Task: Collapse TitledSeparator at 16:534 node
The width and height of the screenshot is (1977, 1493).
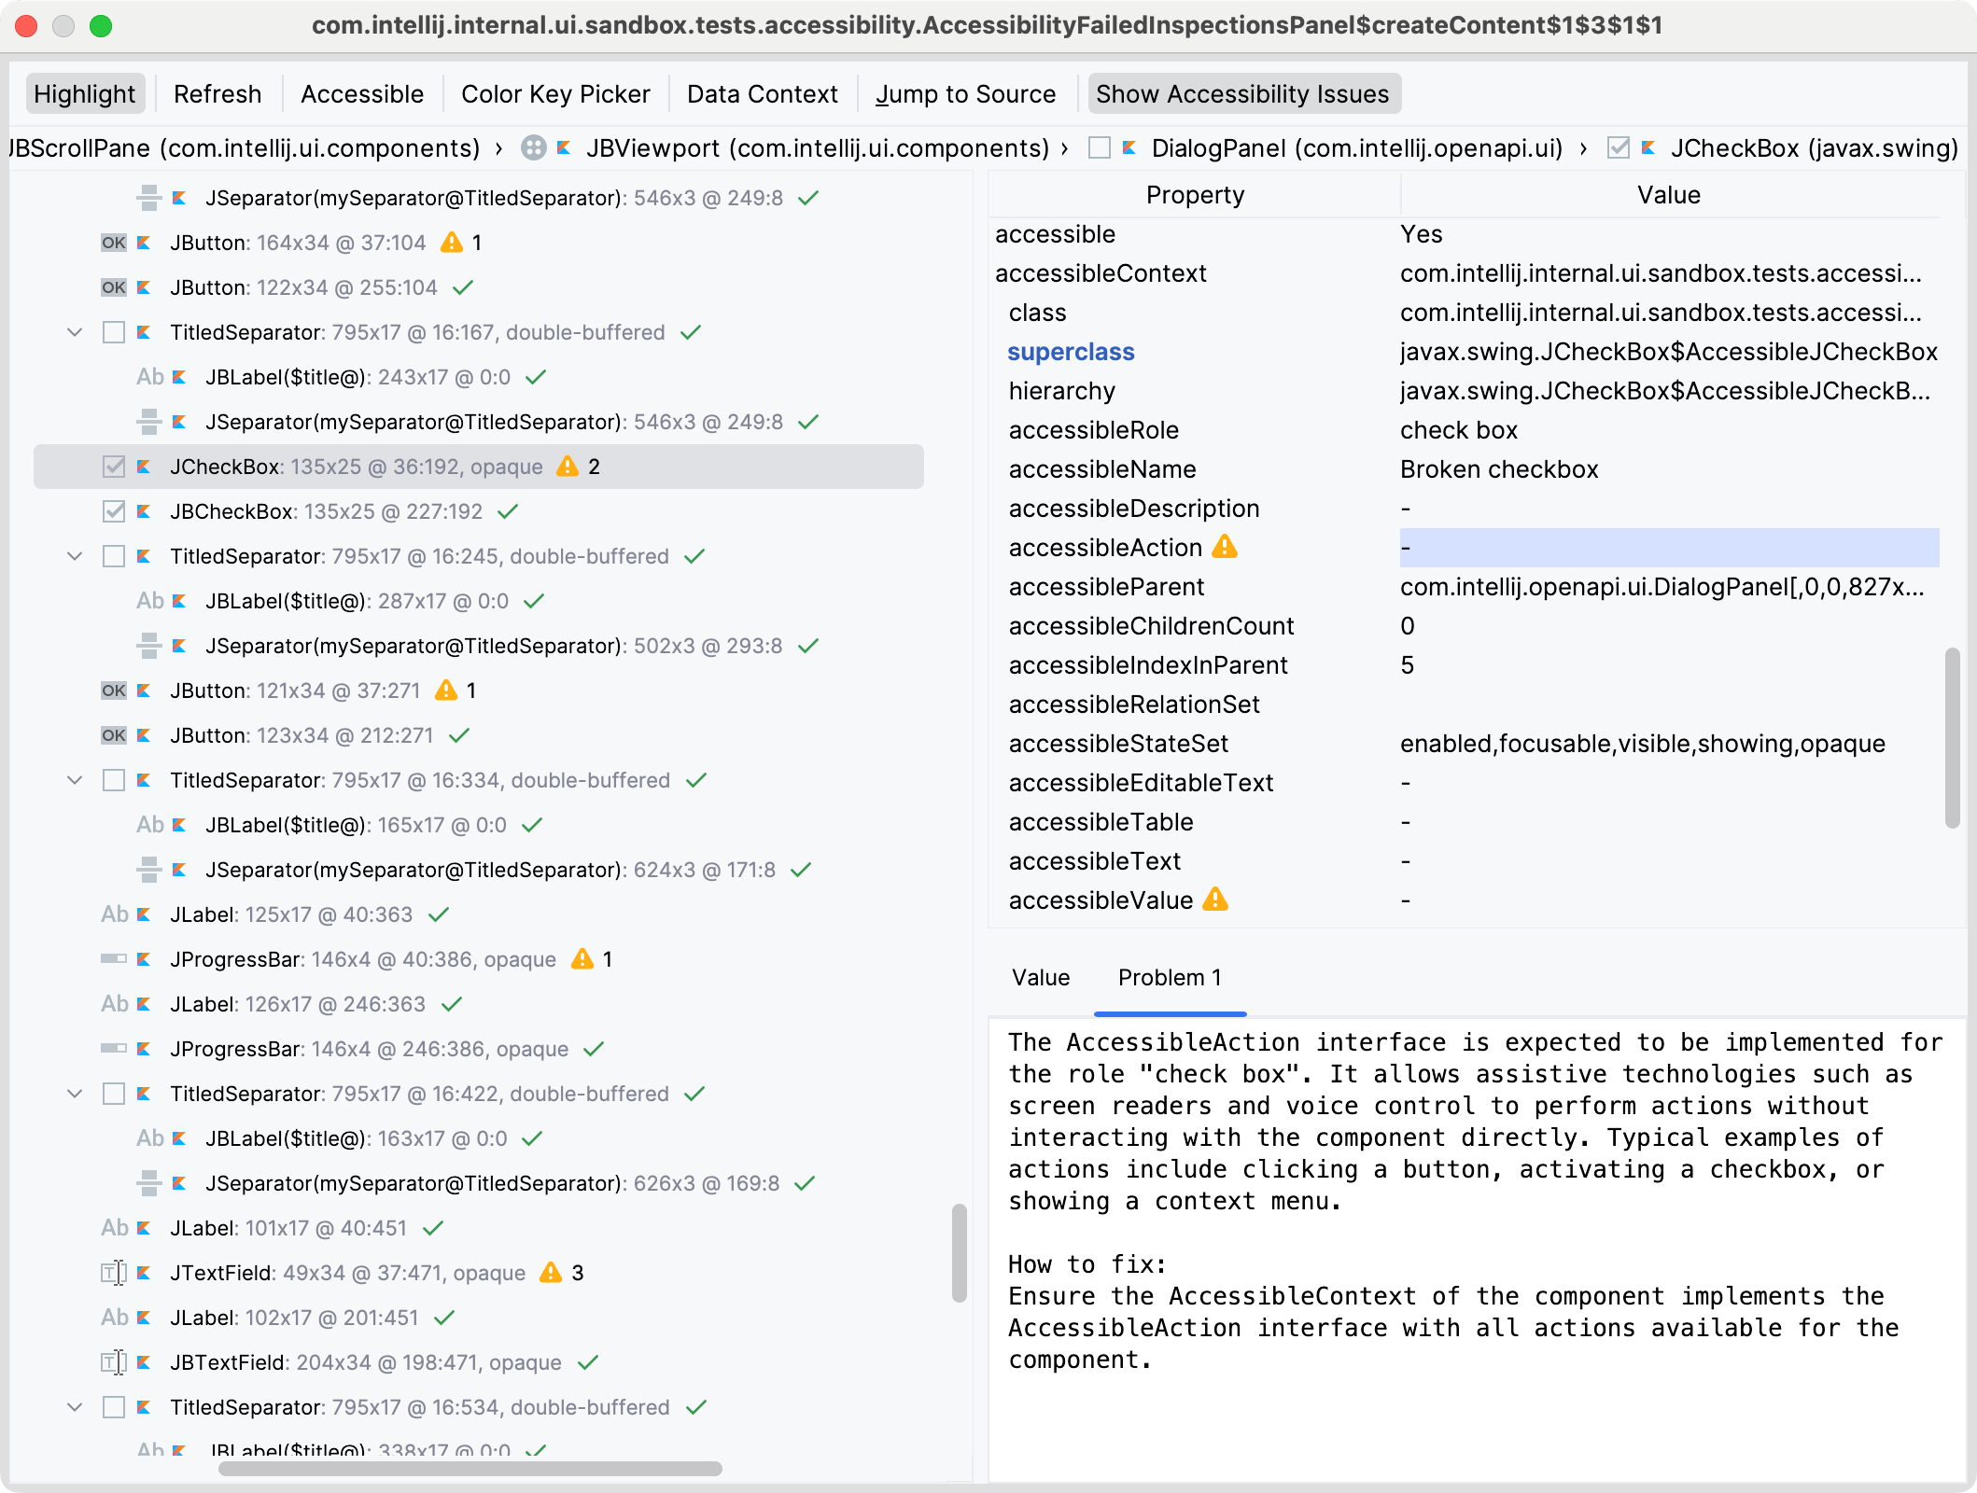Action: tap(75, 1407)
